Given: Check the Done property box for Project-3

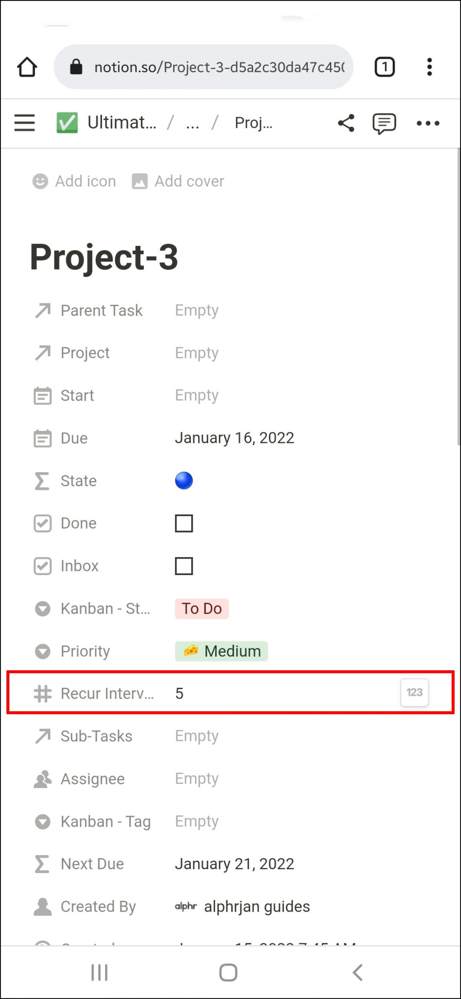Looking at the screenshot, I should [183, 523].
